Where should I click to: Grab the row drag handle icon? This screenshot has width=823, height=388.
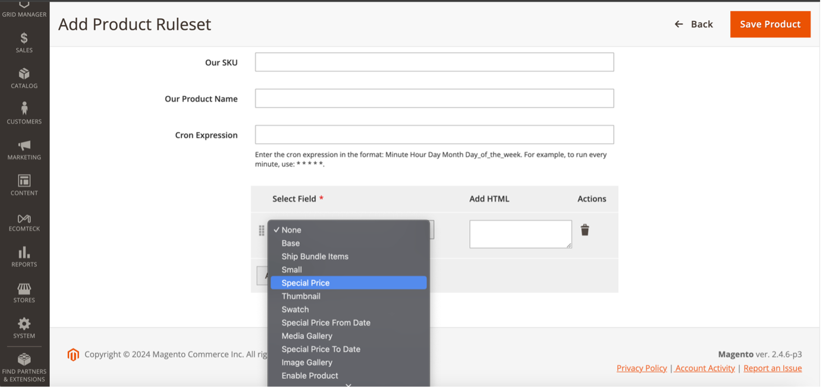click(262, 231)
